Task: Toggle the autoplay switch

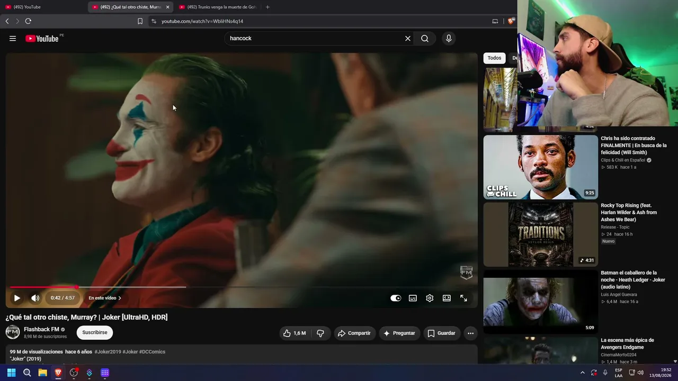Action: pos(396,298)
